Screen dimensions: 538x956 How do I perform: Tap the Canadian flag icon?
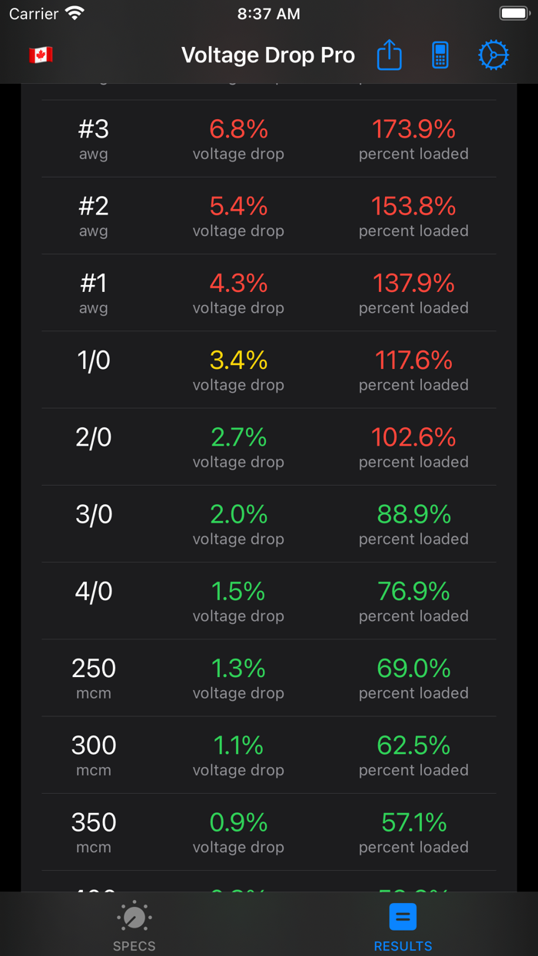(x=42, y=55)
